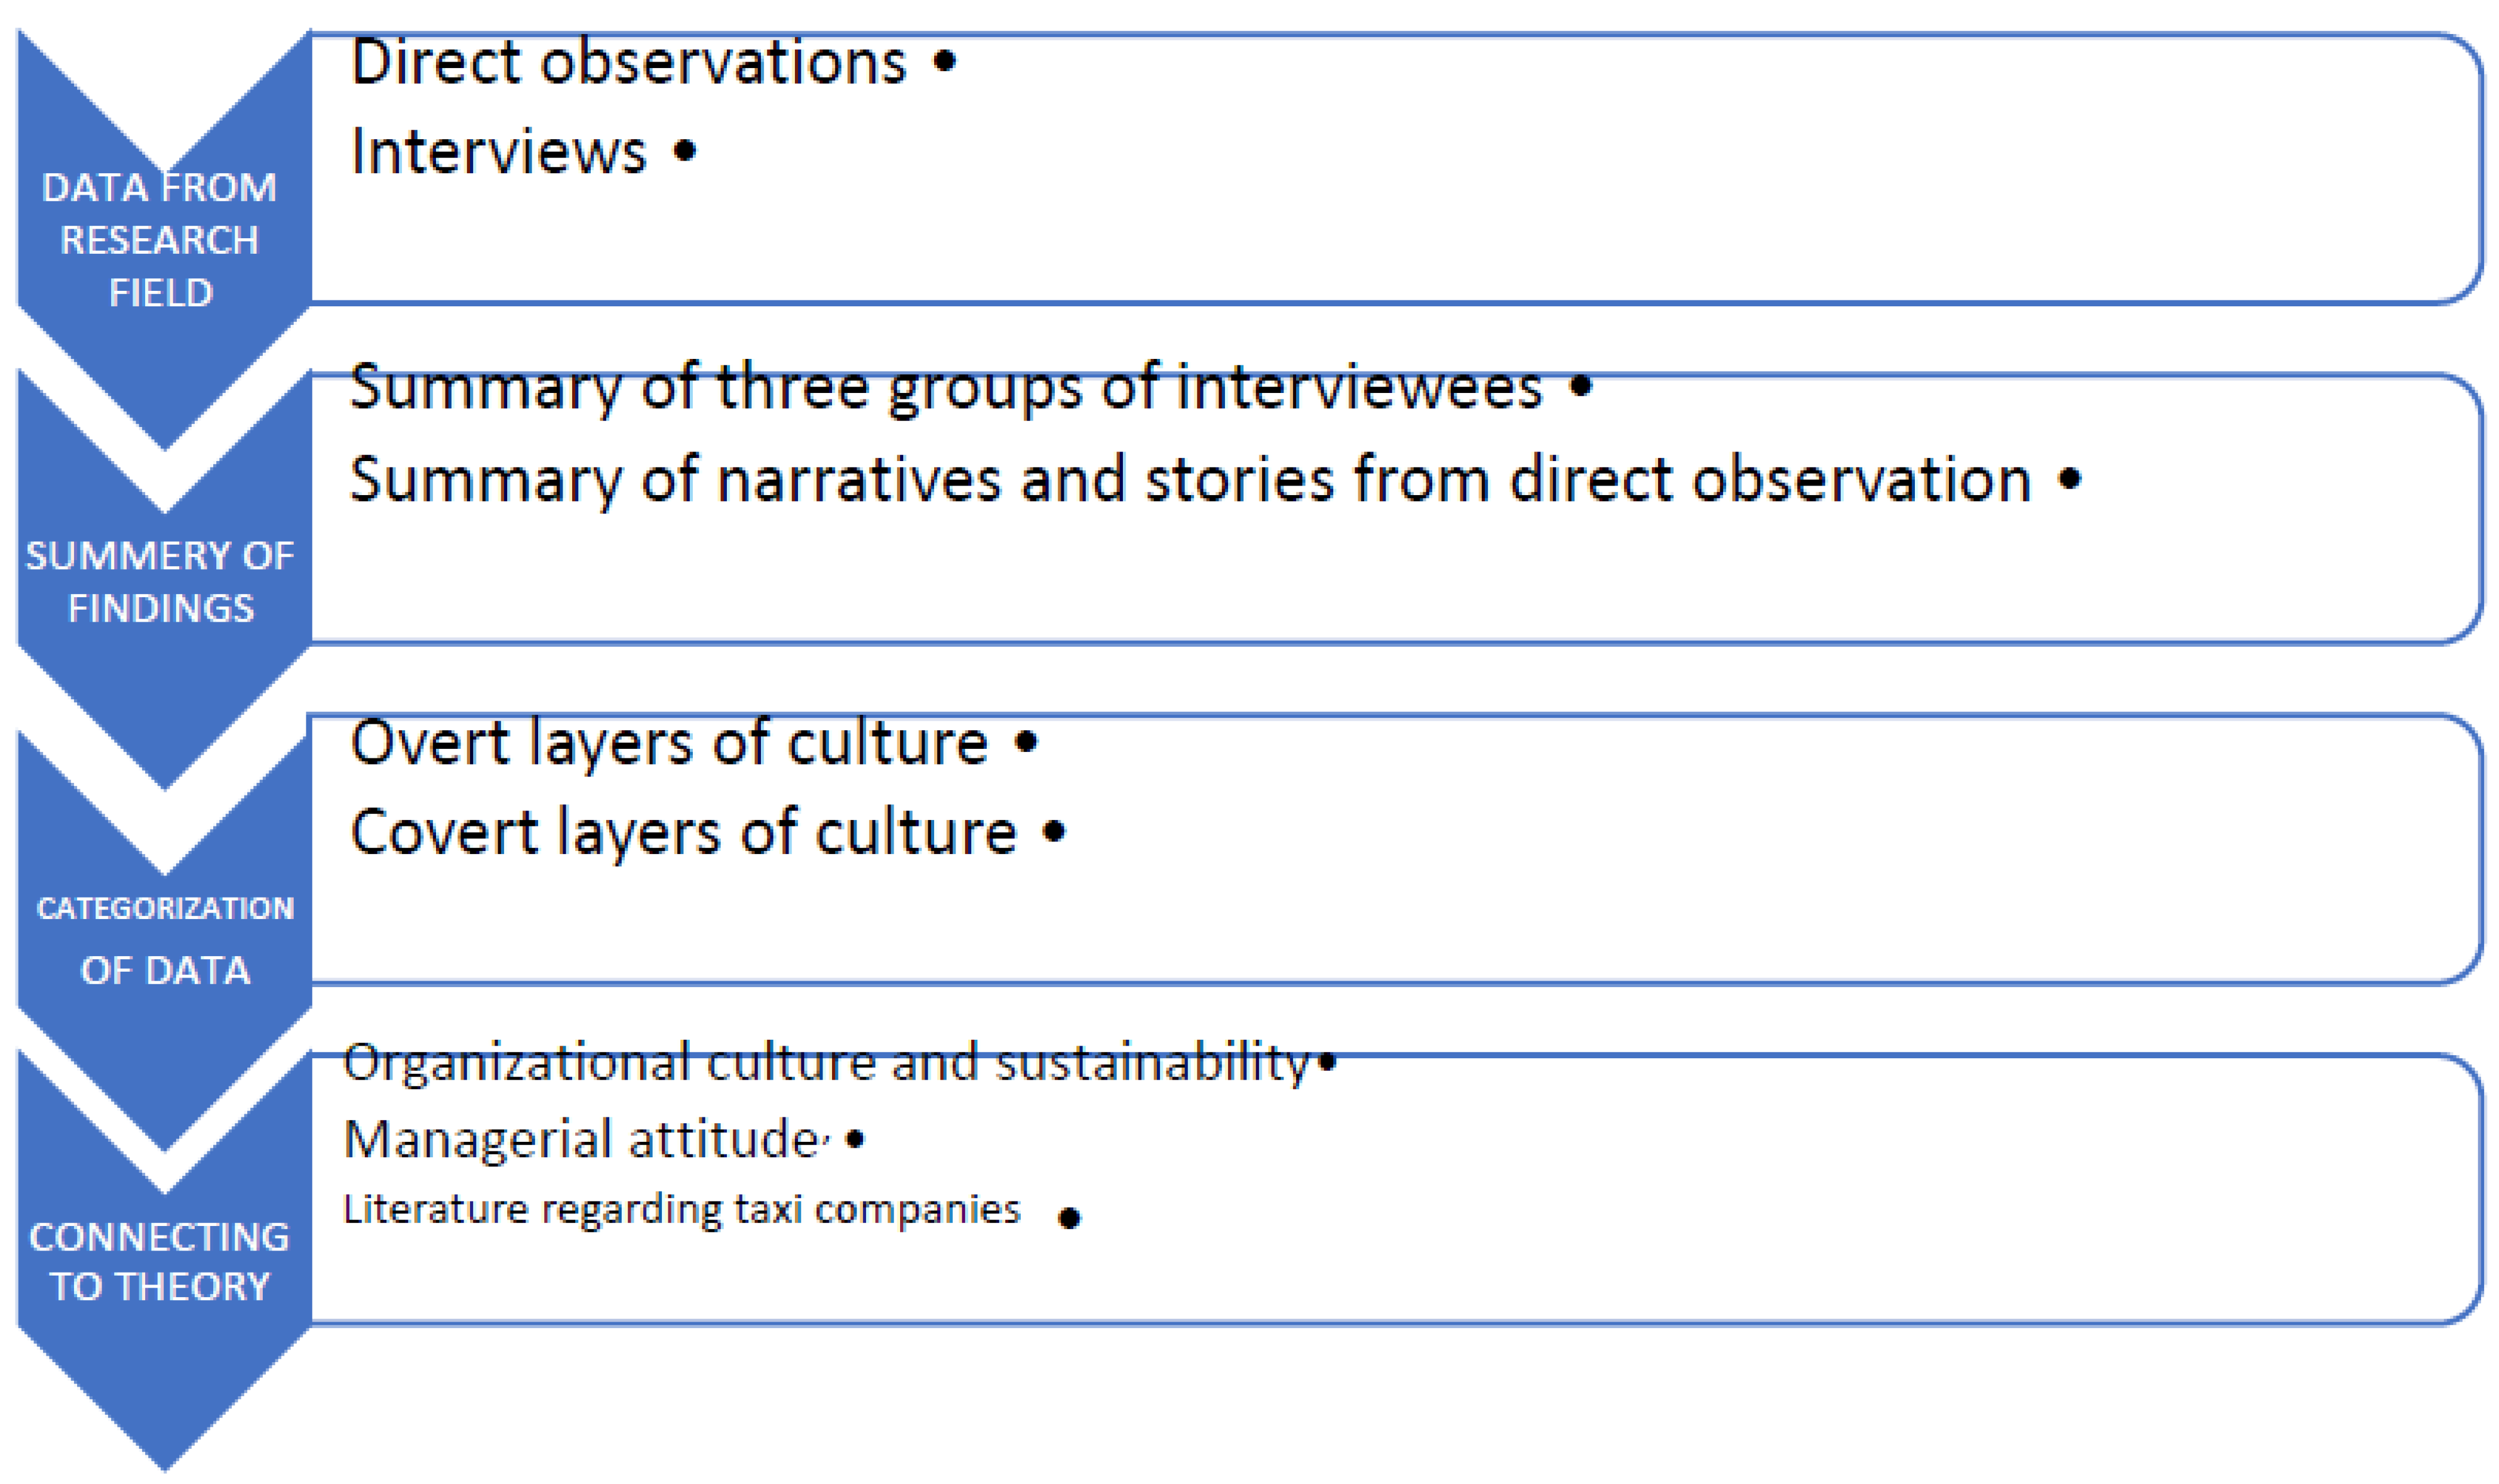Select the "Interviews" list item
Viewport: 2499px width, 1484px height.
click(x=498, y=152)
